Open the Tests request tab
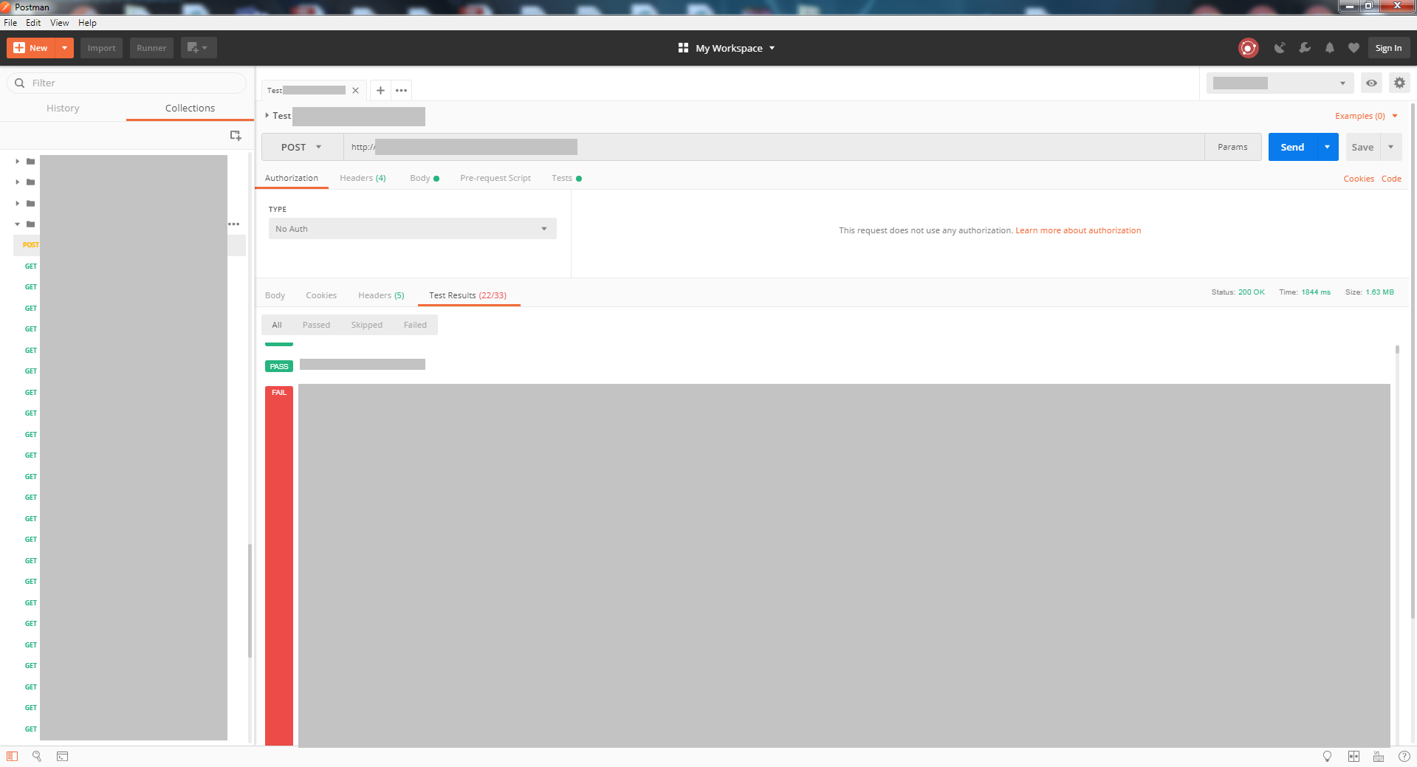Image resolution: width=1417 pixels, height=767 pixels. tap(566, 178)
